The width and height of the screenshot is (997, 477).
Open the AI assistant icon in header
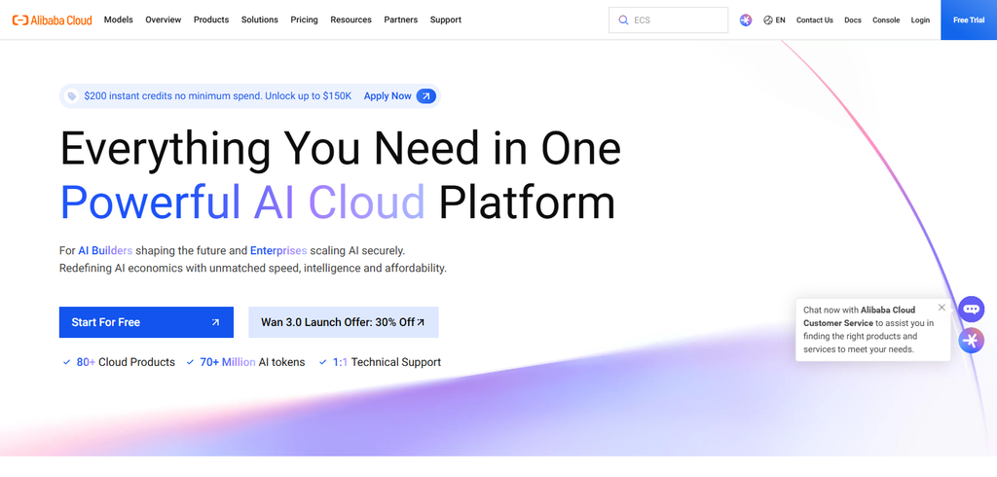[x=746, y=20]
